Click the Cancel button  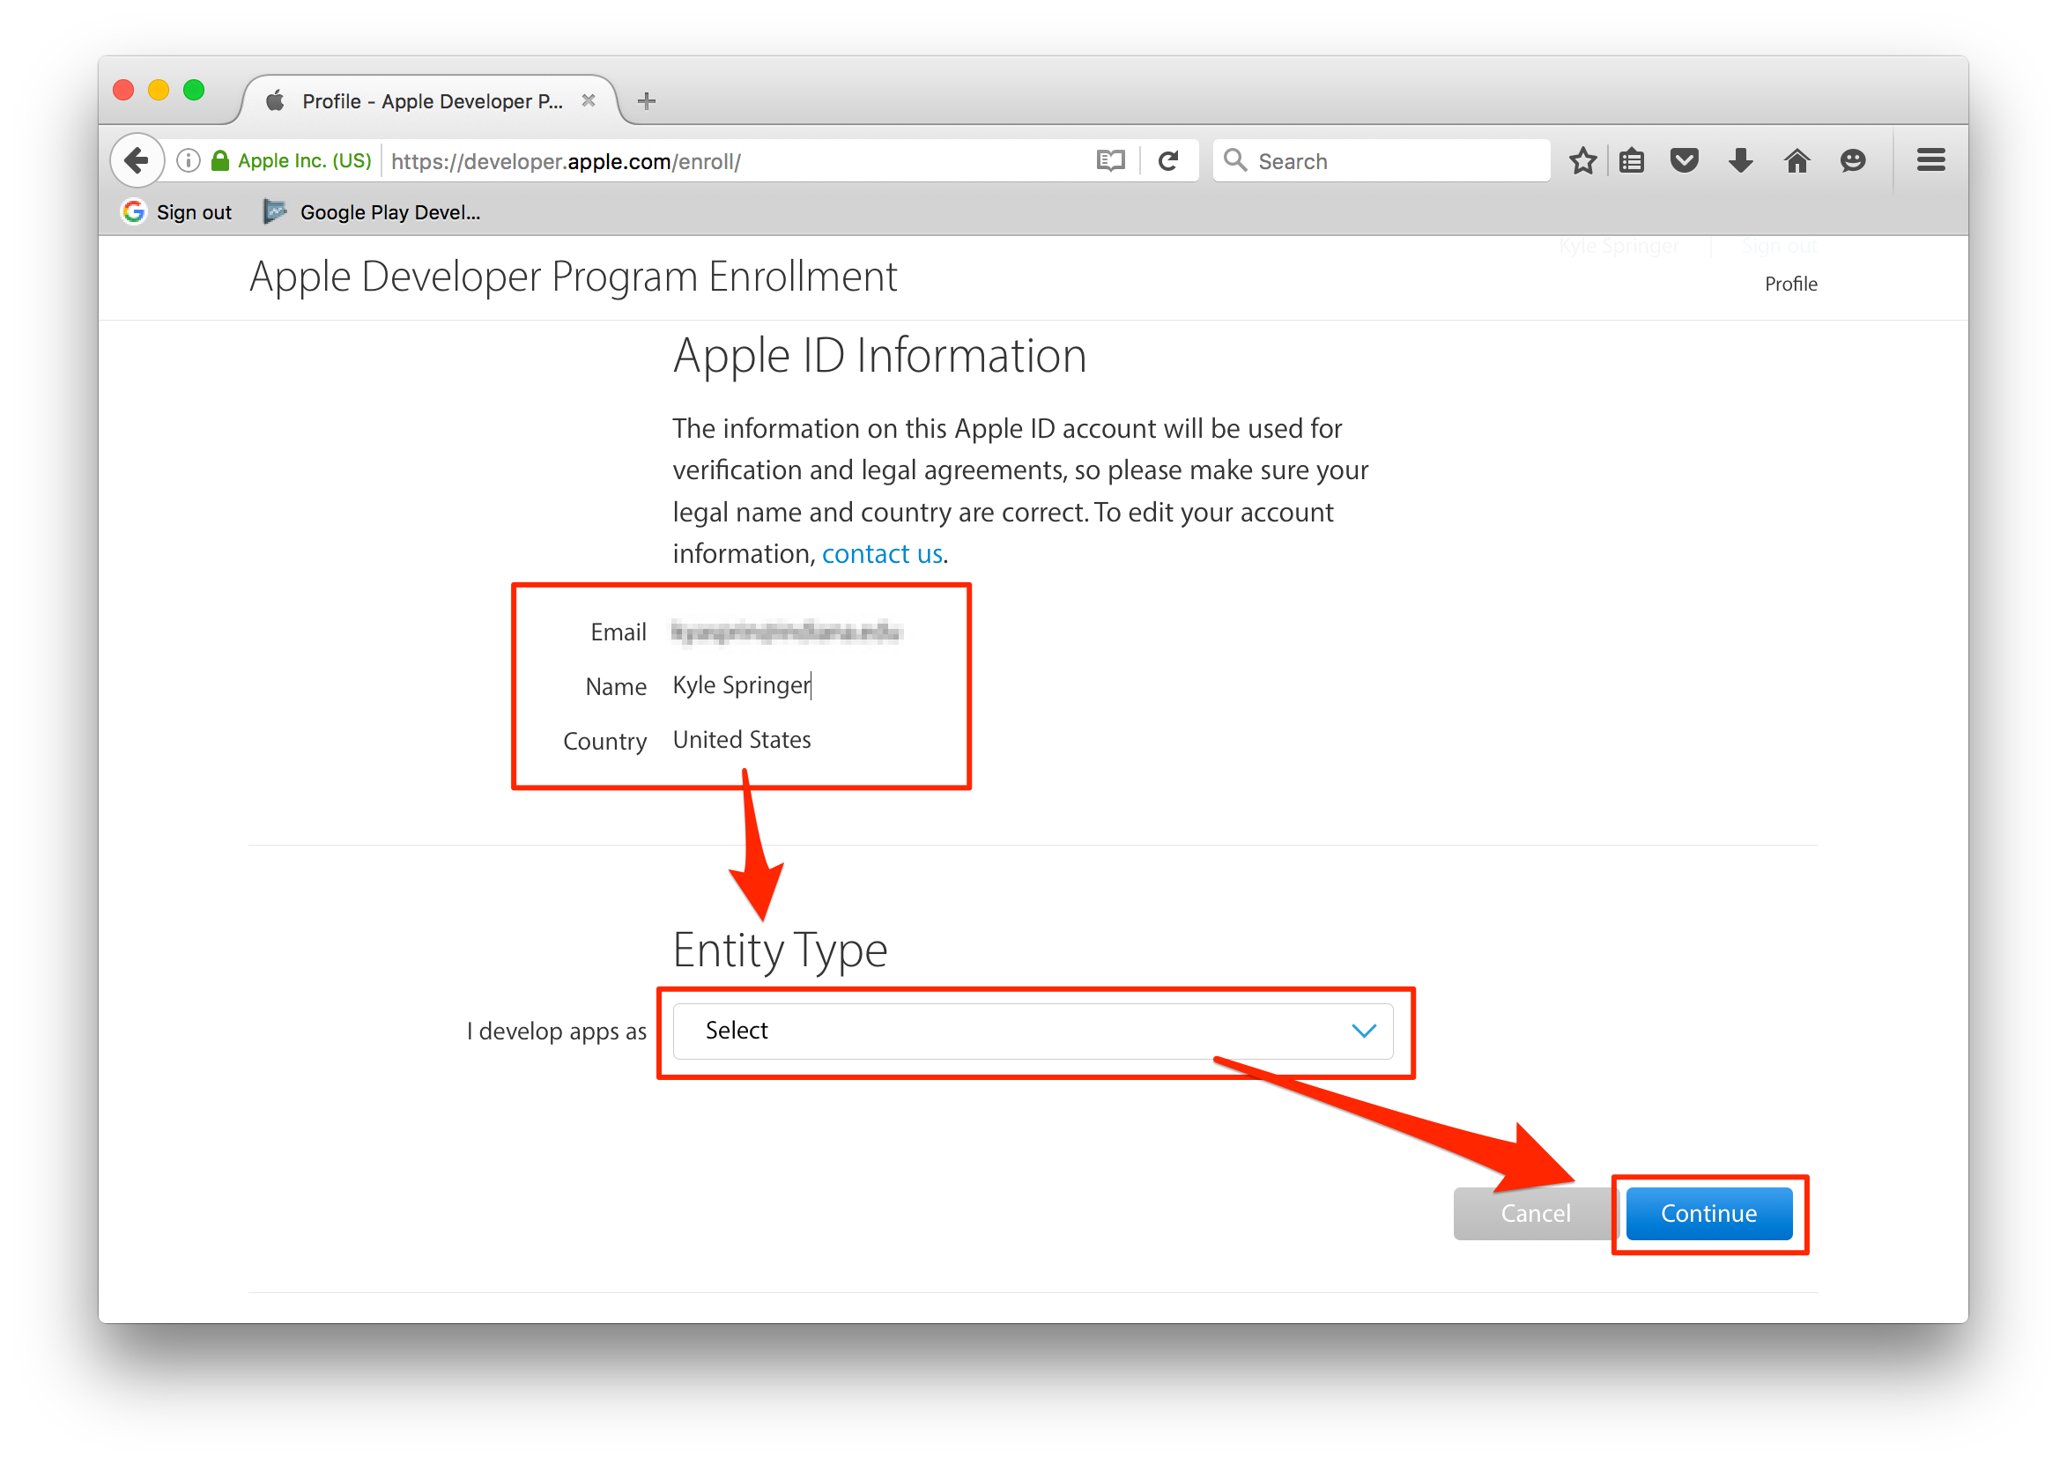click(1535, 1214)
